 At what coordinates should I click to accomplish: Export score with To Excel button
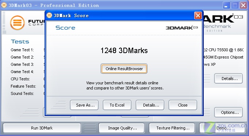pyautogui.click(x=117, y=105)
